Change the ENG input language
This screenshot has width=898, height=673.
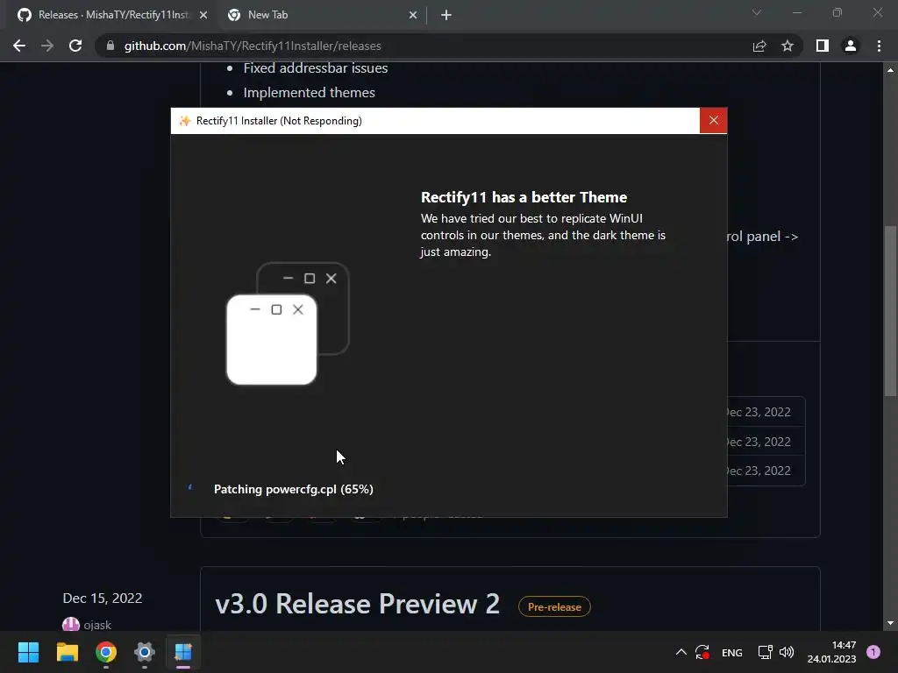coord(732,652)
